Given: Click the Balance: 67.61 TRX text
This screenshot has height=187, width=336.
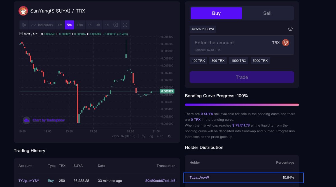Looking at the screenshot, I should point(207,50).
